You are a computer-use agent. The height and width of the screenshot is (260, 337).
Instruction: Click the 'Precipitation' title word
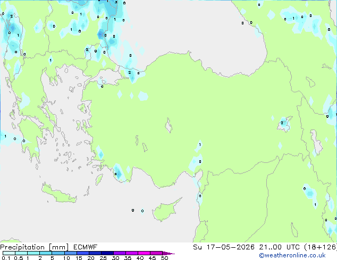click(22, 247)
